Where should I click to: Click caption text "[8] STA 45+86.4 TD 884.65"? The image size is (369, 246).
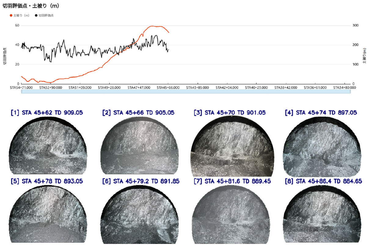(x=323, y=181)
